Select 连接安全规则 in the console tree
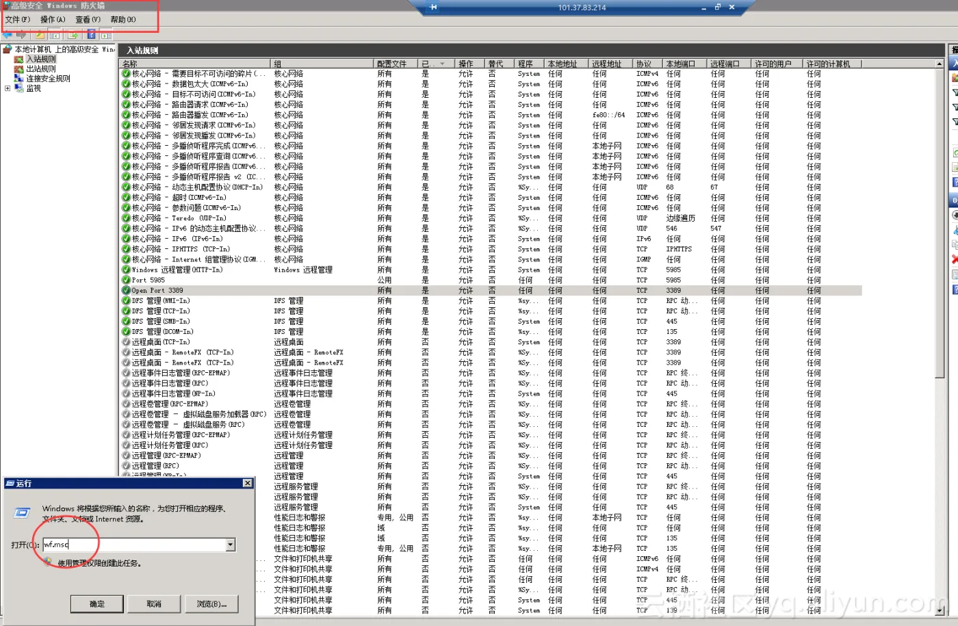Image resolution: width=958 pixels, height=626 pixels. tap(48, 79)
